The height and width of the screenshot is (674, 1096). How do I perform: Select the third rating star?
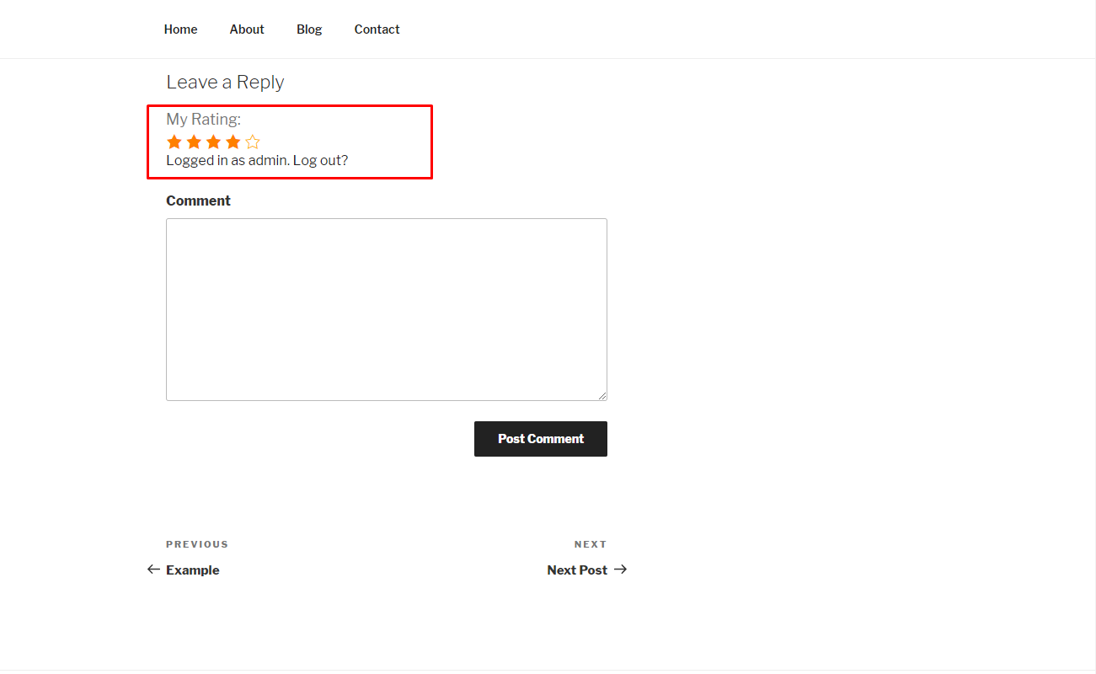(x=213, y=142)
